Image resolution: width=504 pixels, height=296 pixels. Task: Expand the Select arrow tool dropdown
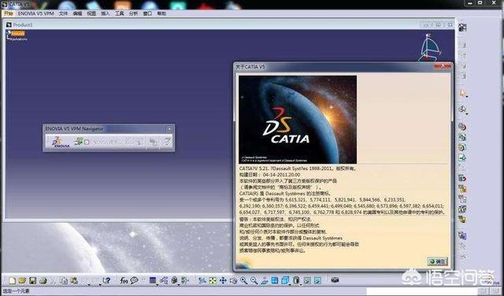tap(467, 96)
